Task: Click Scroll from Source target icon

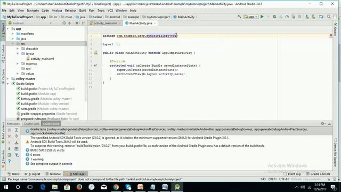Action: [64, 23]
